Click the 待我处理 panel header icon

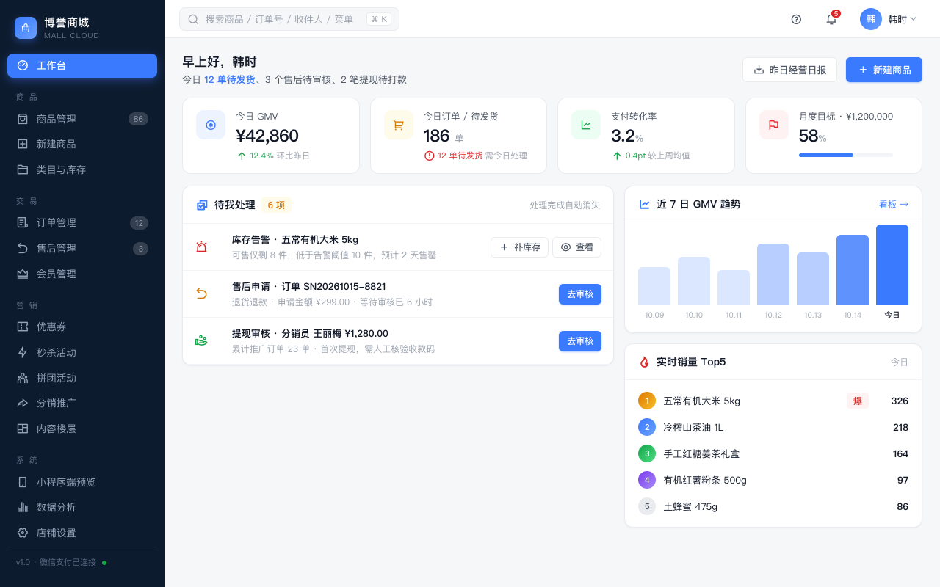click(x=202, y=205)
